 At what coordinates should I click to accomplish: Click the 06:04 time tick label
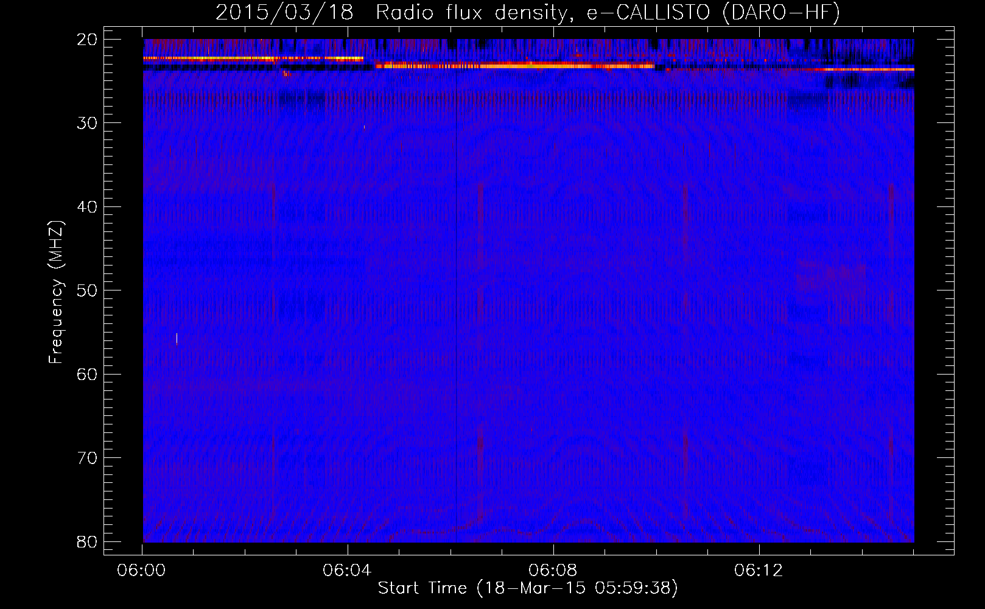click(348, 571)
